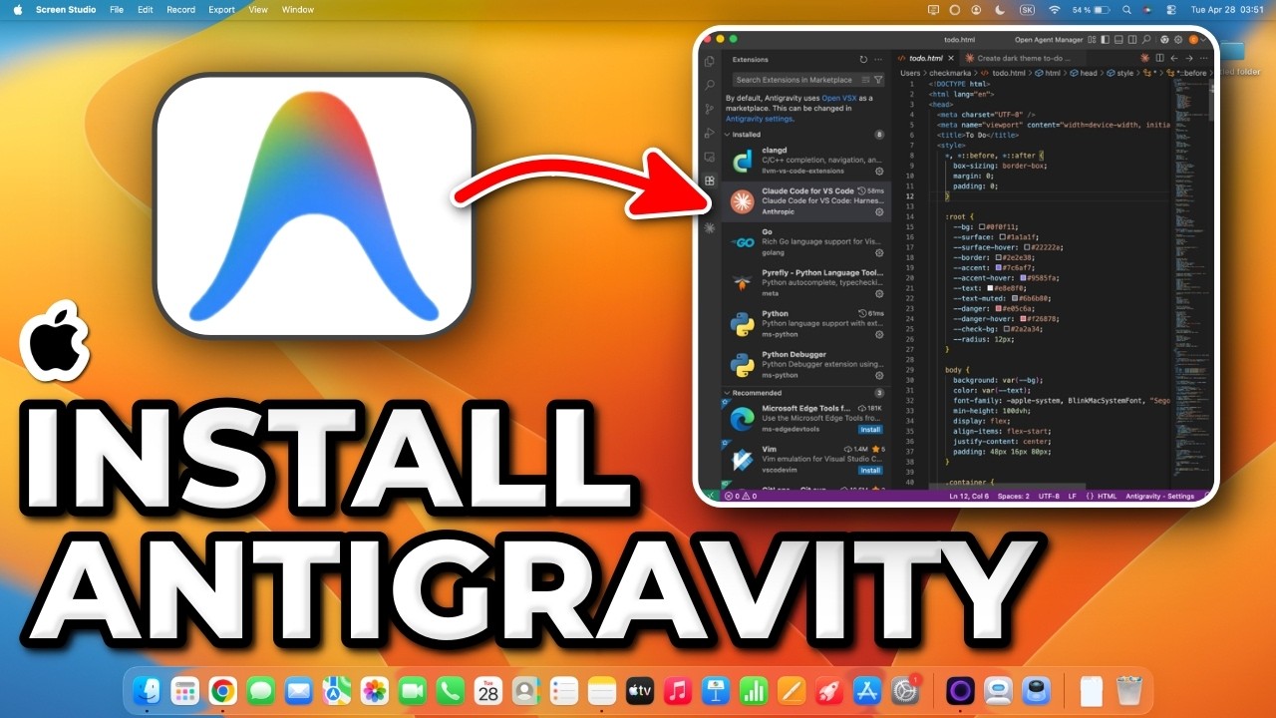
Task: Install Microsoft Edge Tools extension
Action: 870,429
